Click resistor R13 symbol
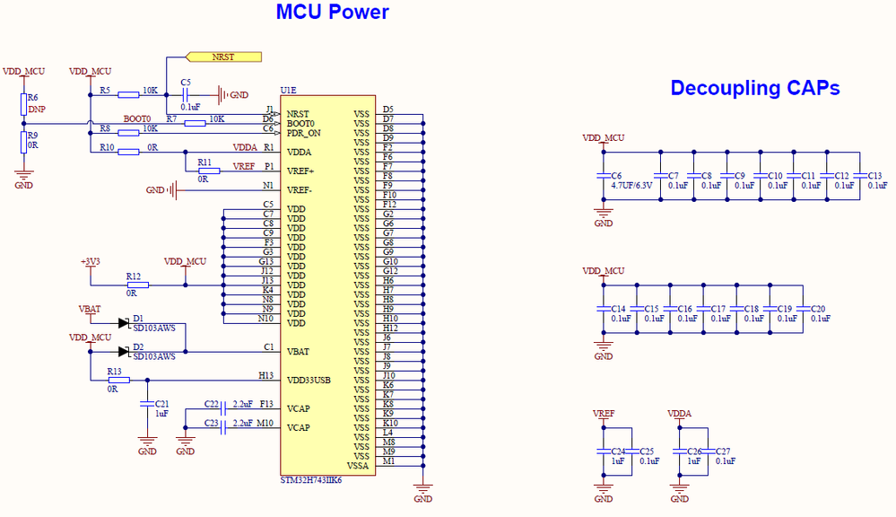The image size is (896, 517). click(x=119, y=380)
